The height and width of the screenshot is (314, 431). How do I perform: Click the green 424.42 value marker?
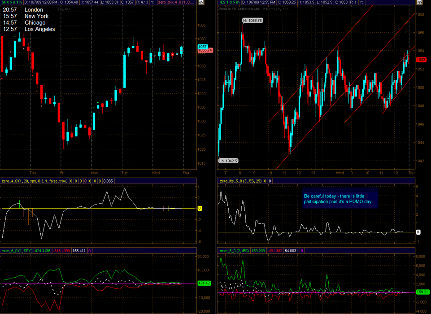point(203,283)
